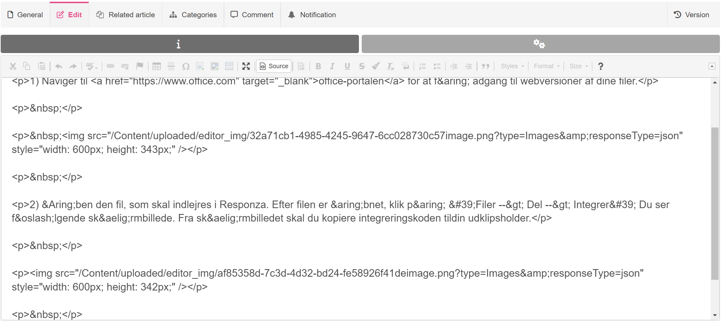
Task: Toggle bold formatting button
Action: [x=318, y=66]
